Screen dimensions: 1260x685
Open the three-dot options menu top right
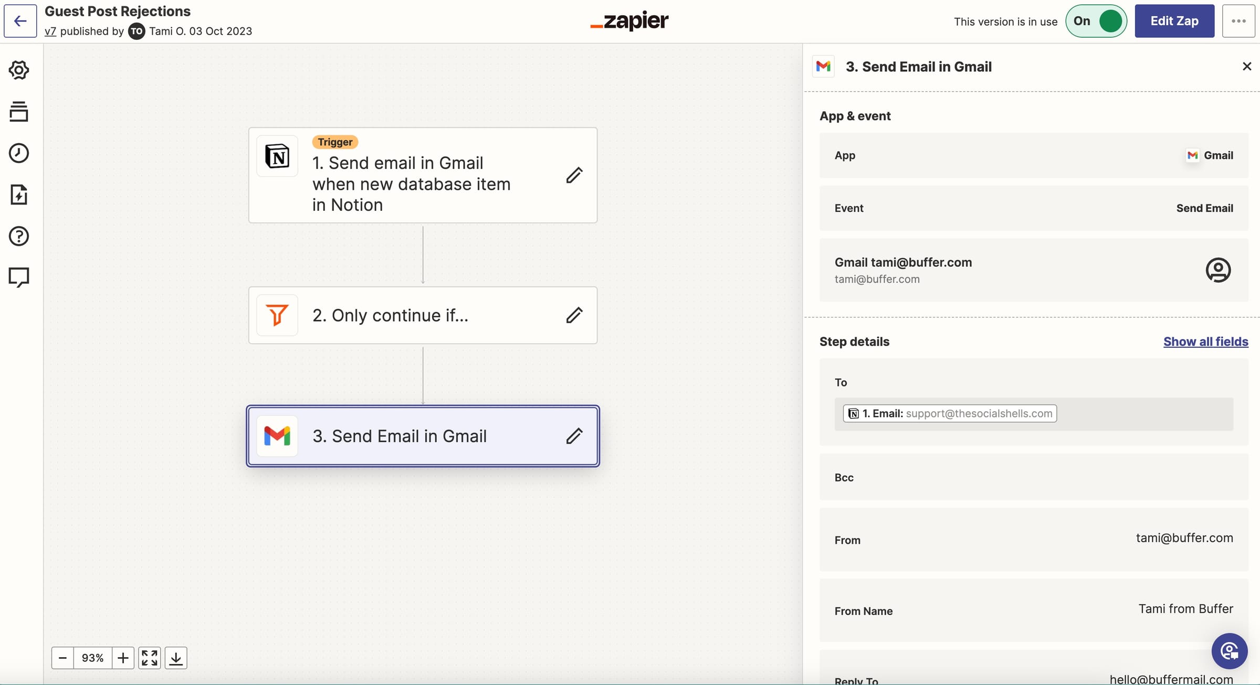click(1238, 21)
